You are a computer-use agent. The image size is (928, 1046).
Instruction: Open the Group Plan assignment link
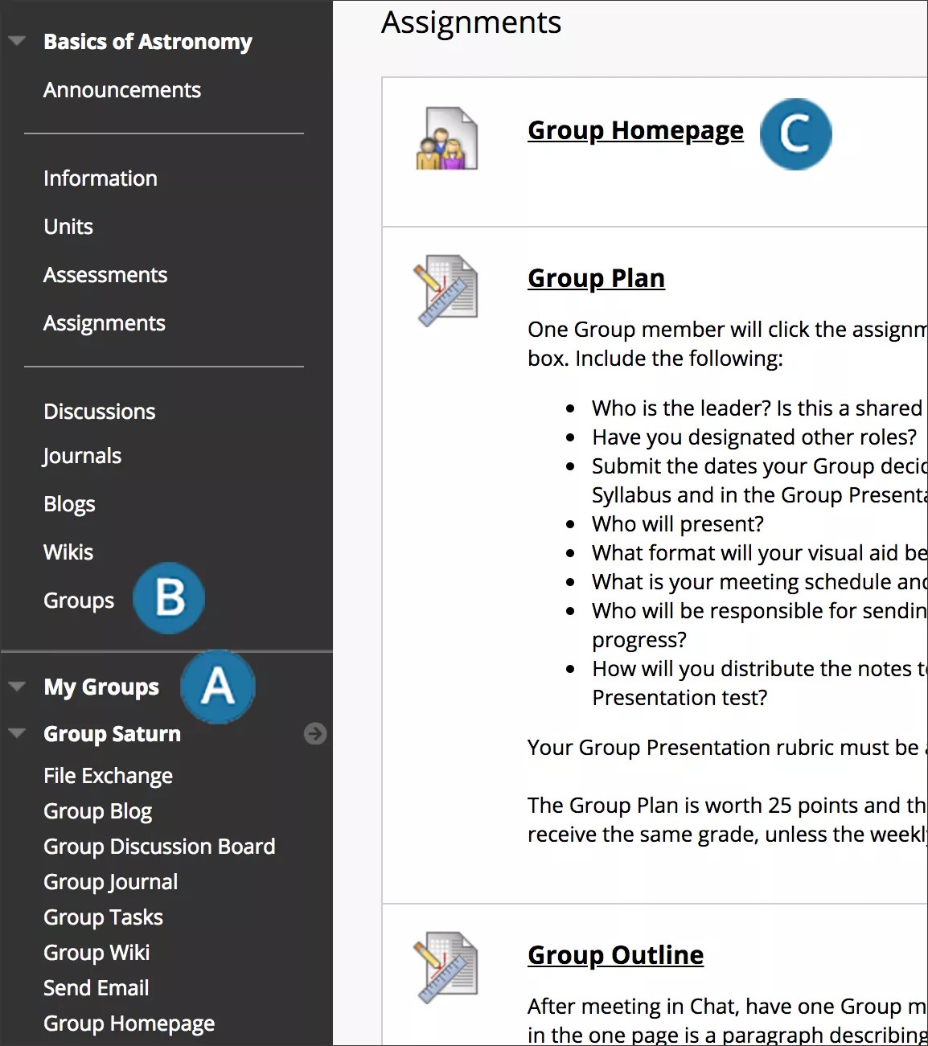pos(596,277)
